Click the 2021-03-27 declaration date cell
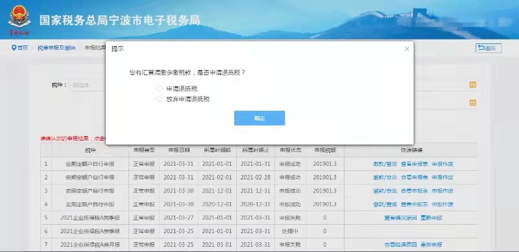 (179, 218)
